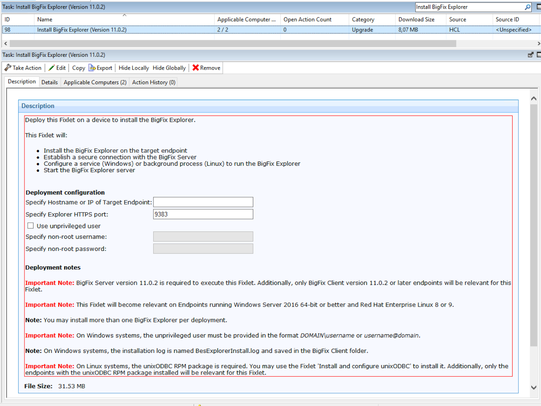541x406 pixels.
Task: Export the task via Export icon
Action: [x=100, y=68]
